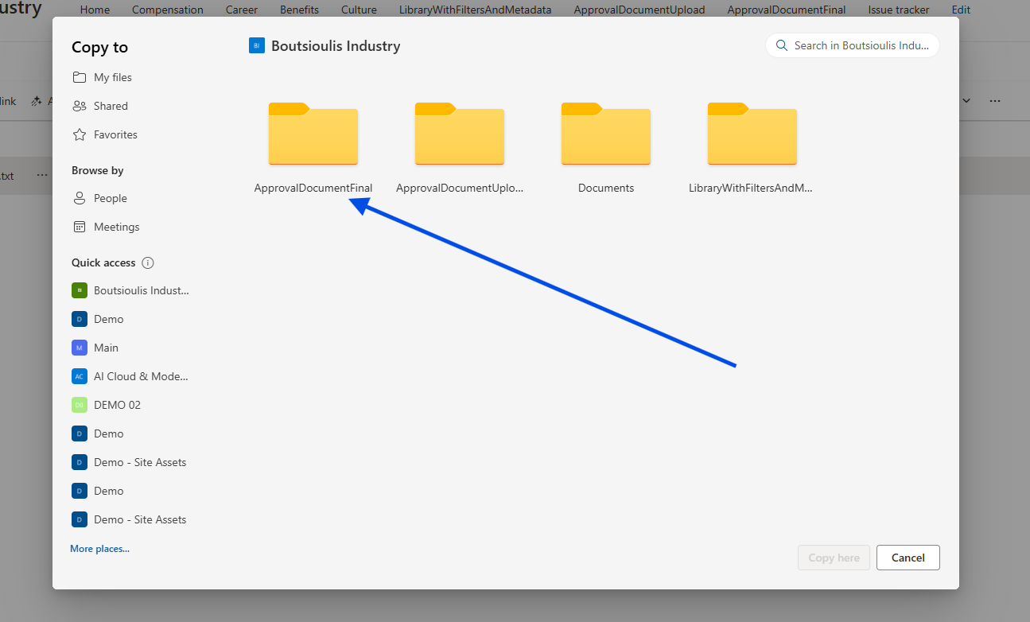The image size is (1030, 622).
Task: Choose DEMO 02 from Quick access
Action: [116, 405]
